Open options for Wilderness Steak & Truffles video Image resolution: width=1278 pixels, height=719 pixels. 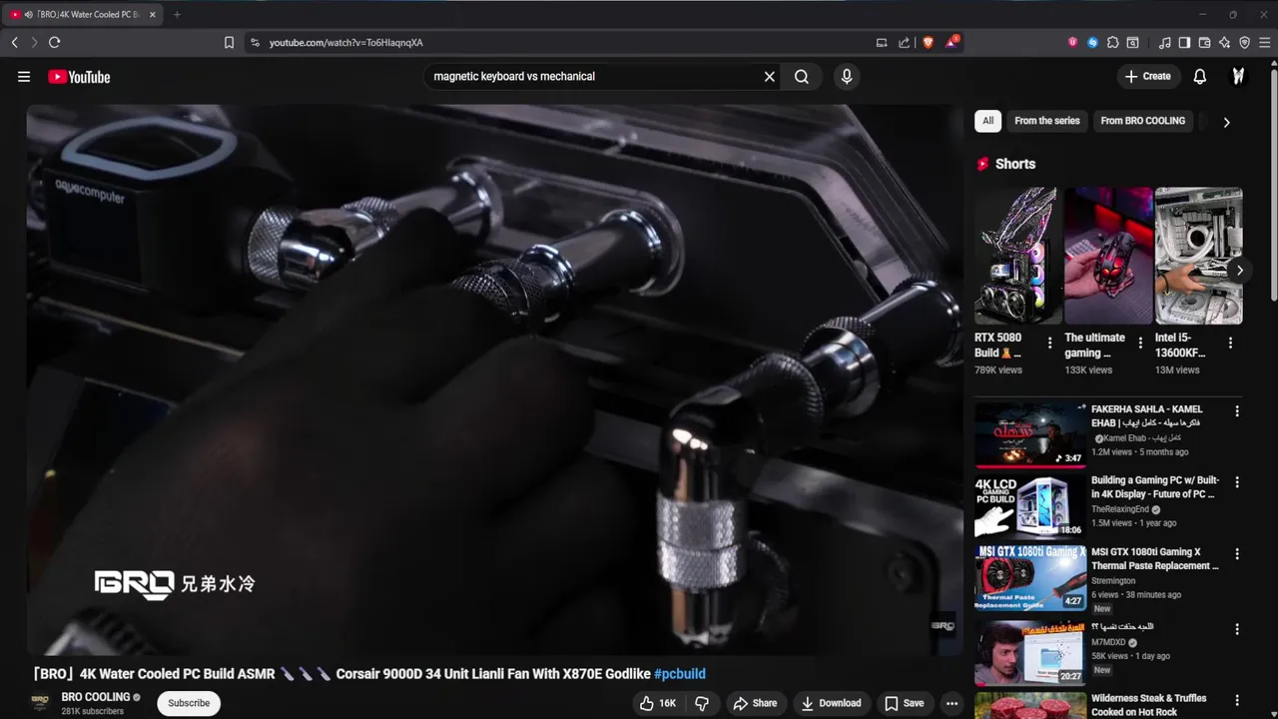tap(1237, 701)
